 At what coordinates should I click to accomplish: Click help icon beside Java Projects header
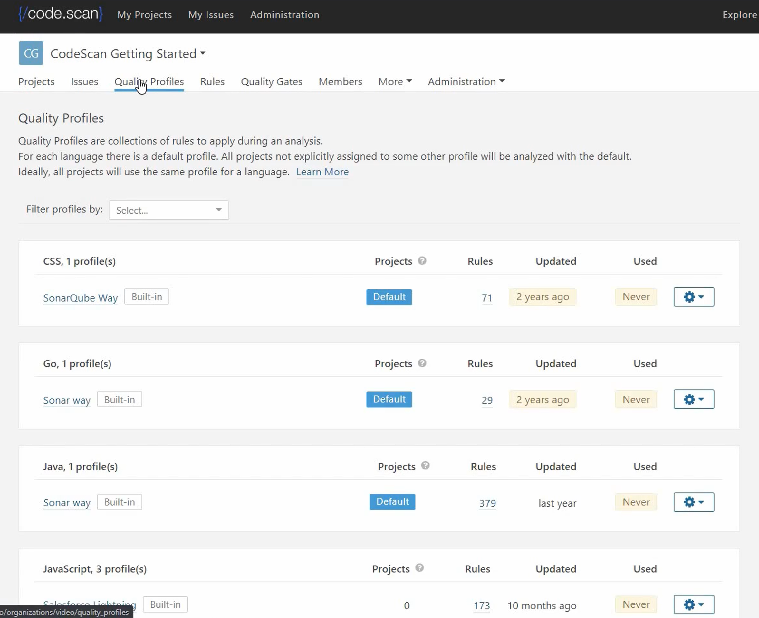425,466
